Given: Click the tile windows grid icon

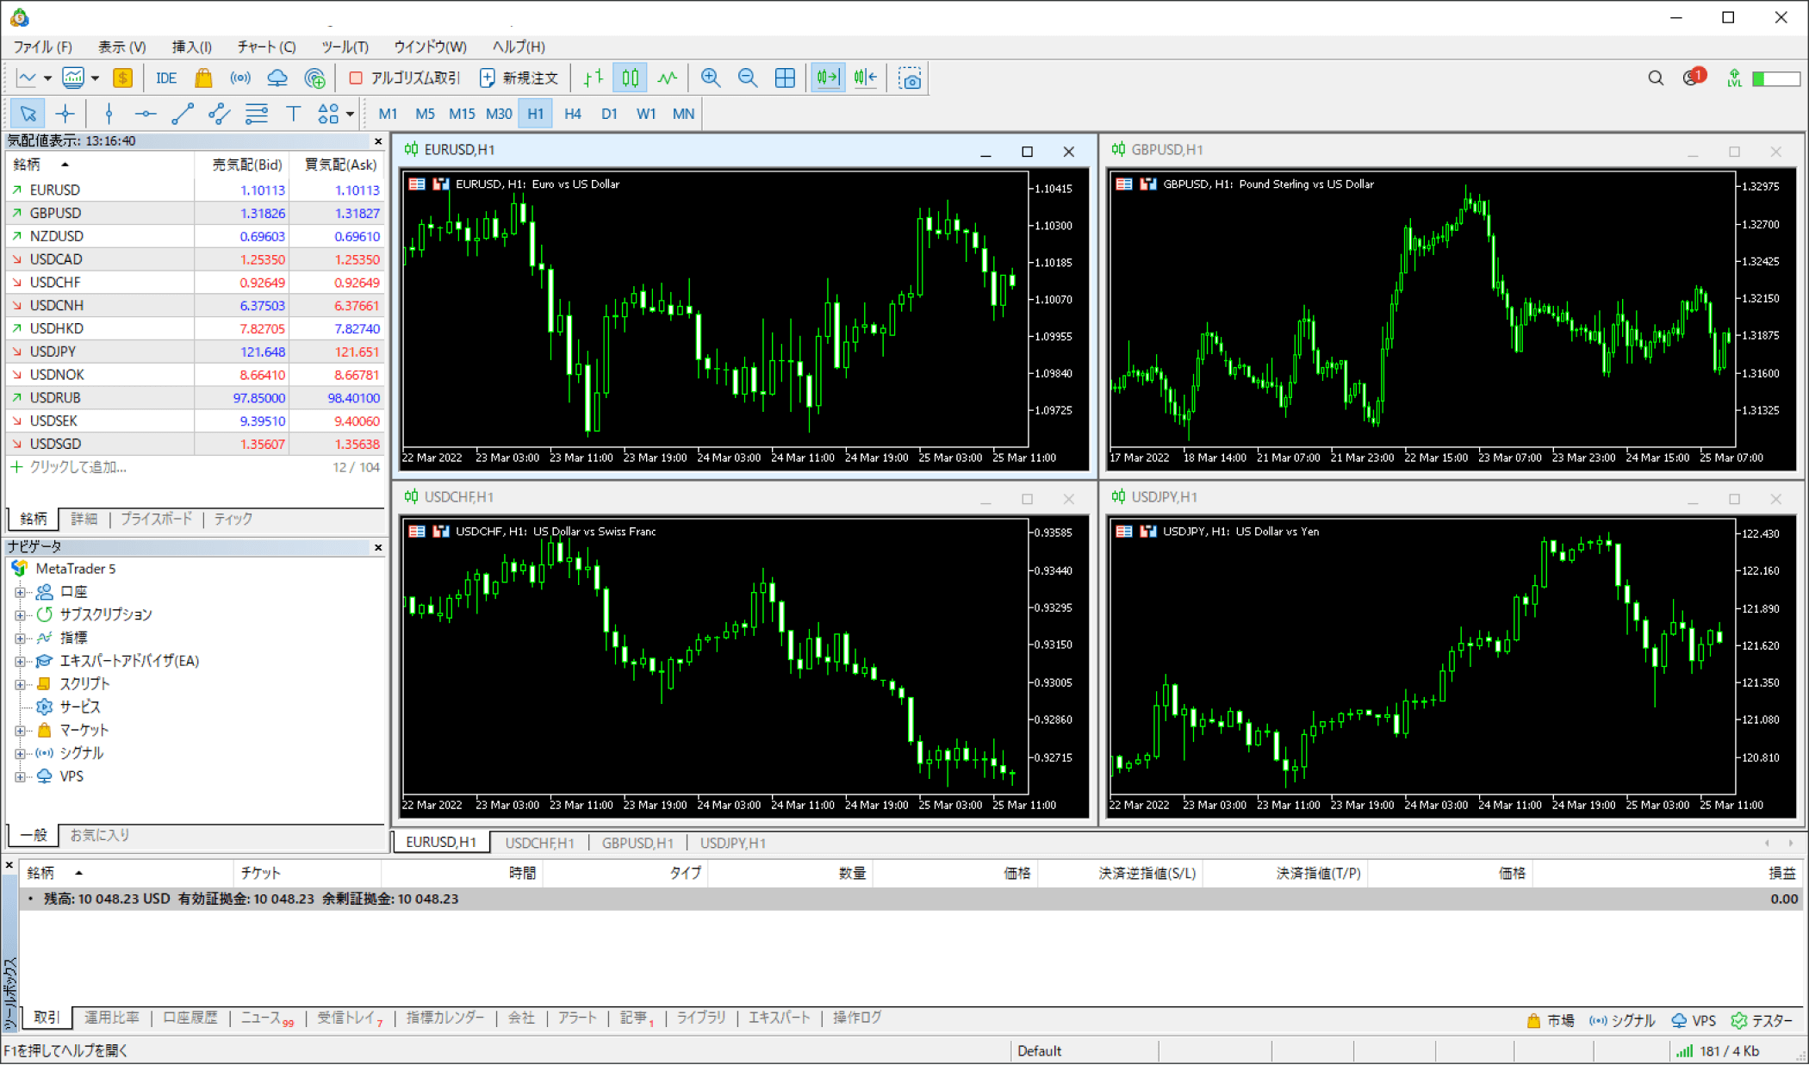Looking at the screenshot, I should [x=785, y=78].
